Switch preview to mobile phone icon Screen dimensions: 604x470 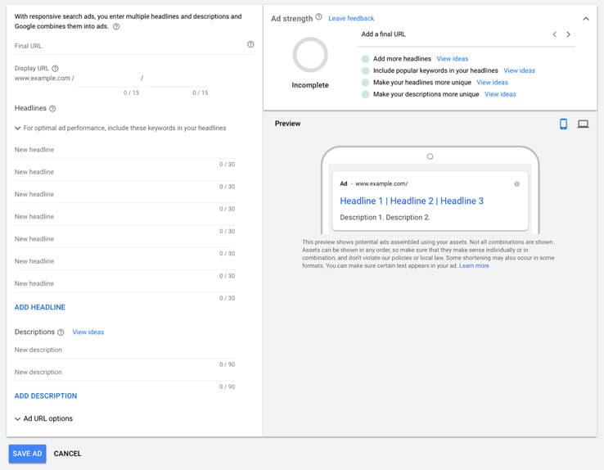pyautogui.click(x=563, y=124)
